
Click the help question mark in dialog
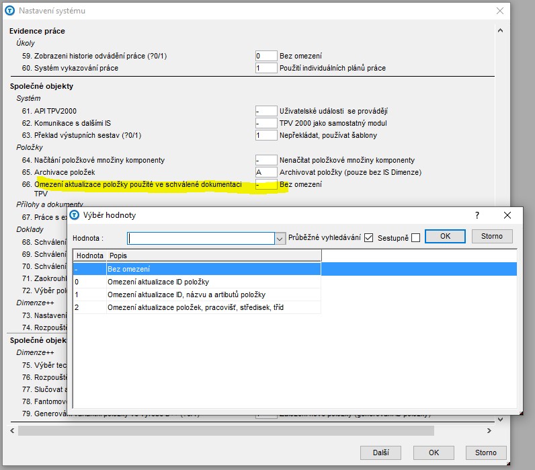click(x=477, y=215)
